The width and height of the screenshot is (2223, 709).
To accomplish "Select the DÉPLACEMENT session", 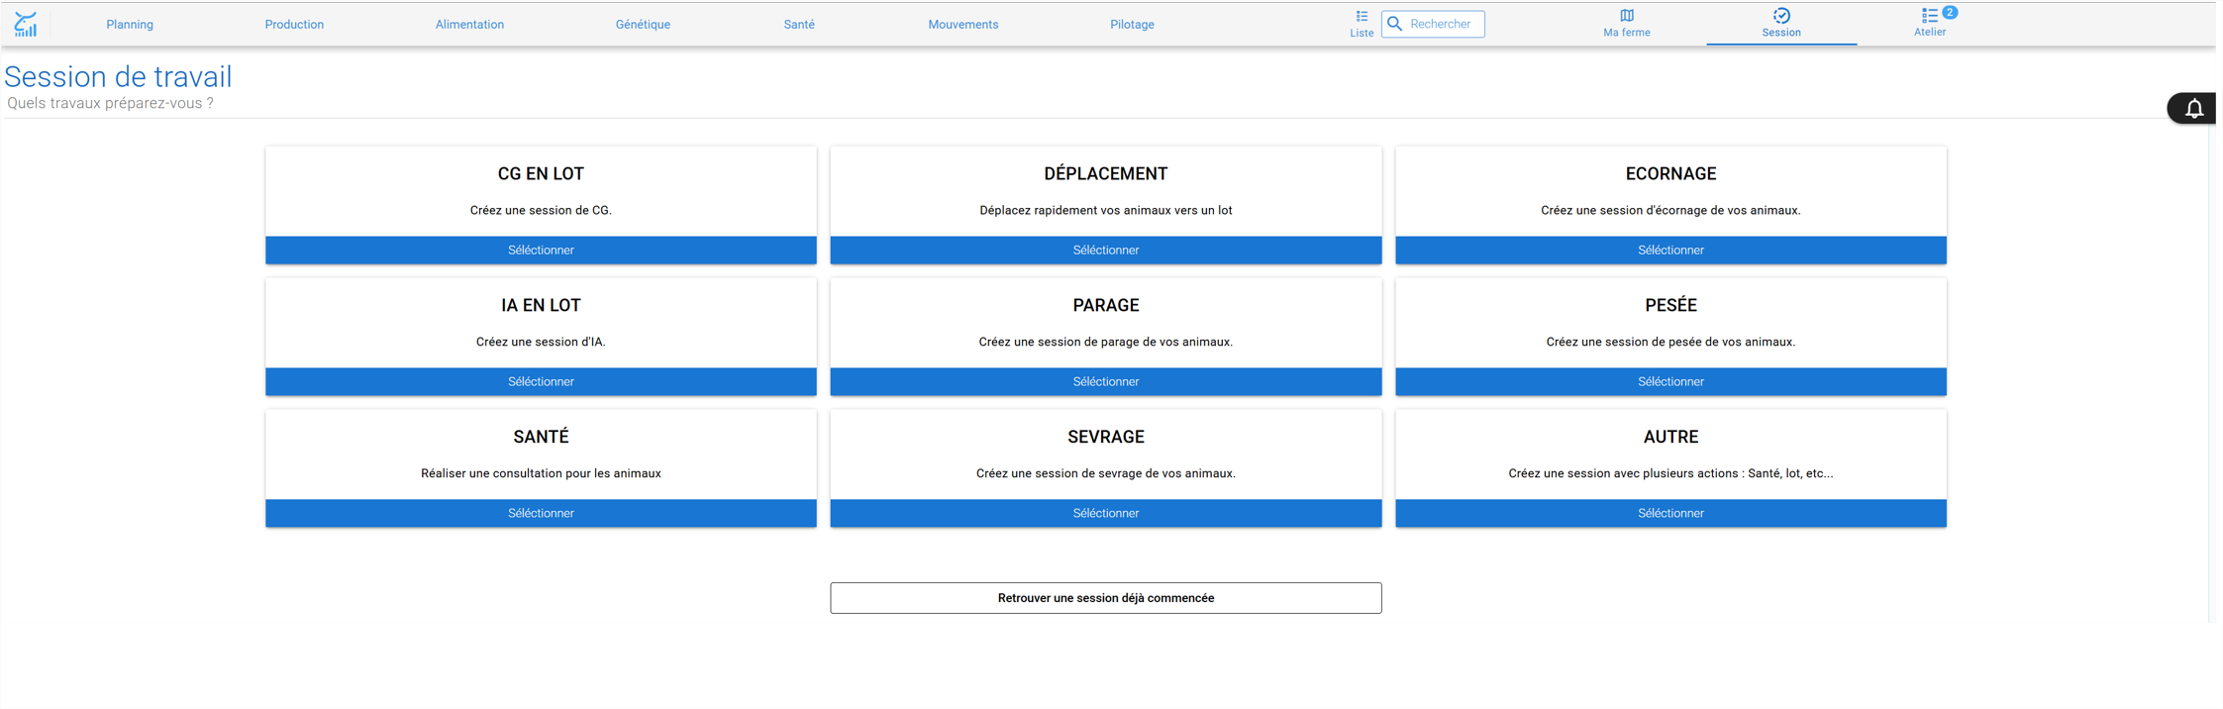I will point(1106,250).
